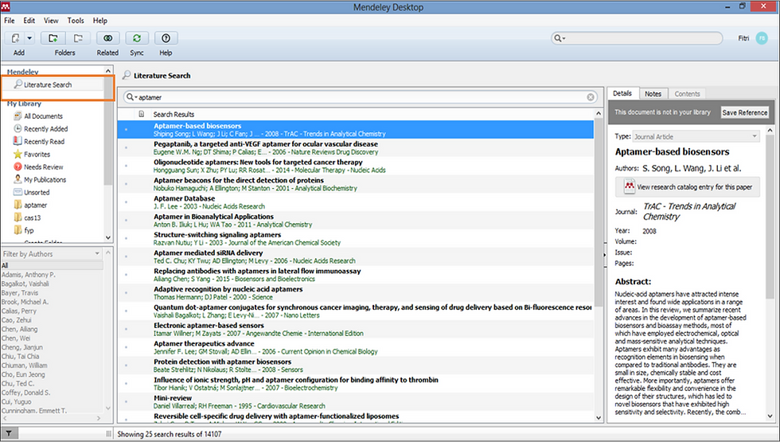The height and width of the screenshot is (442, 780).
Task: Select result Aptamer therapeutics advance
Action: tap(355, 347)
